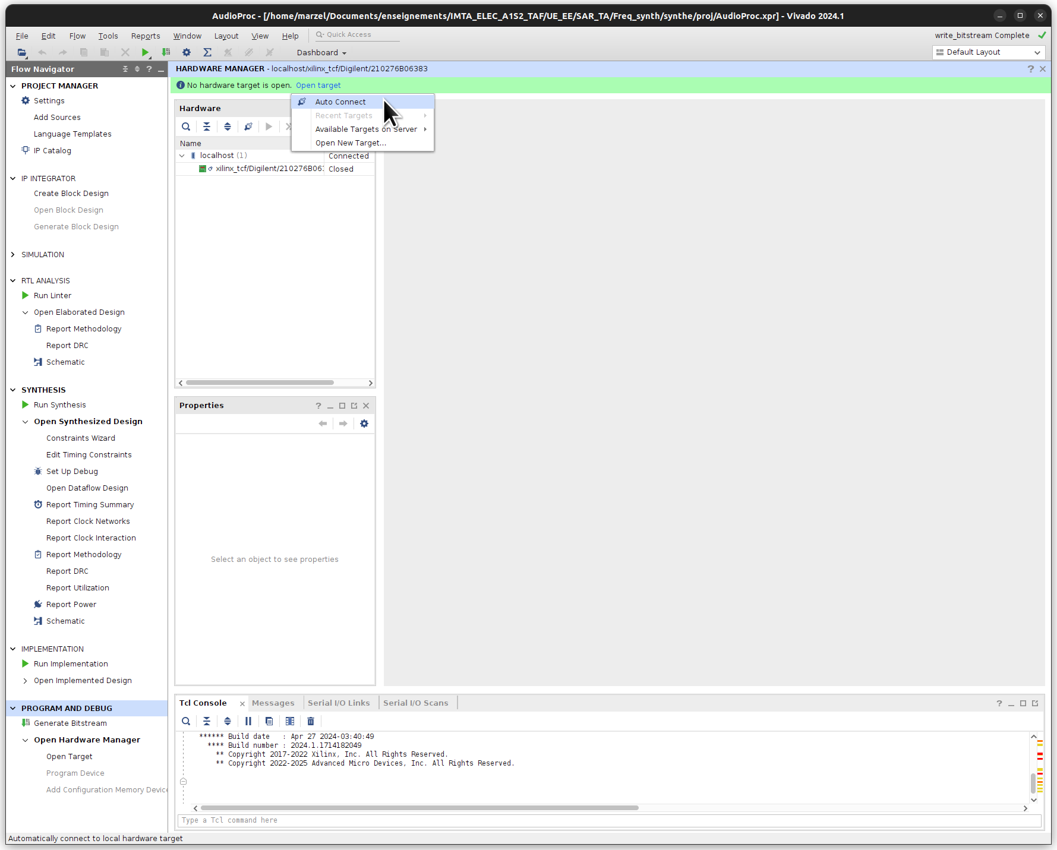Copy Tcl Console output icon
Image resolution: width=1057 pixels, height=850 pixels.
[269, 721]
